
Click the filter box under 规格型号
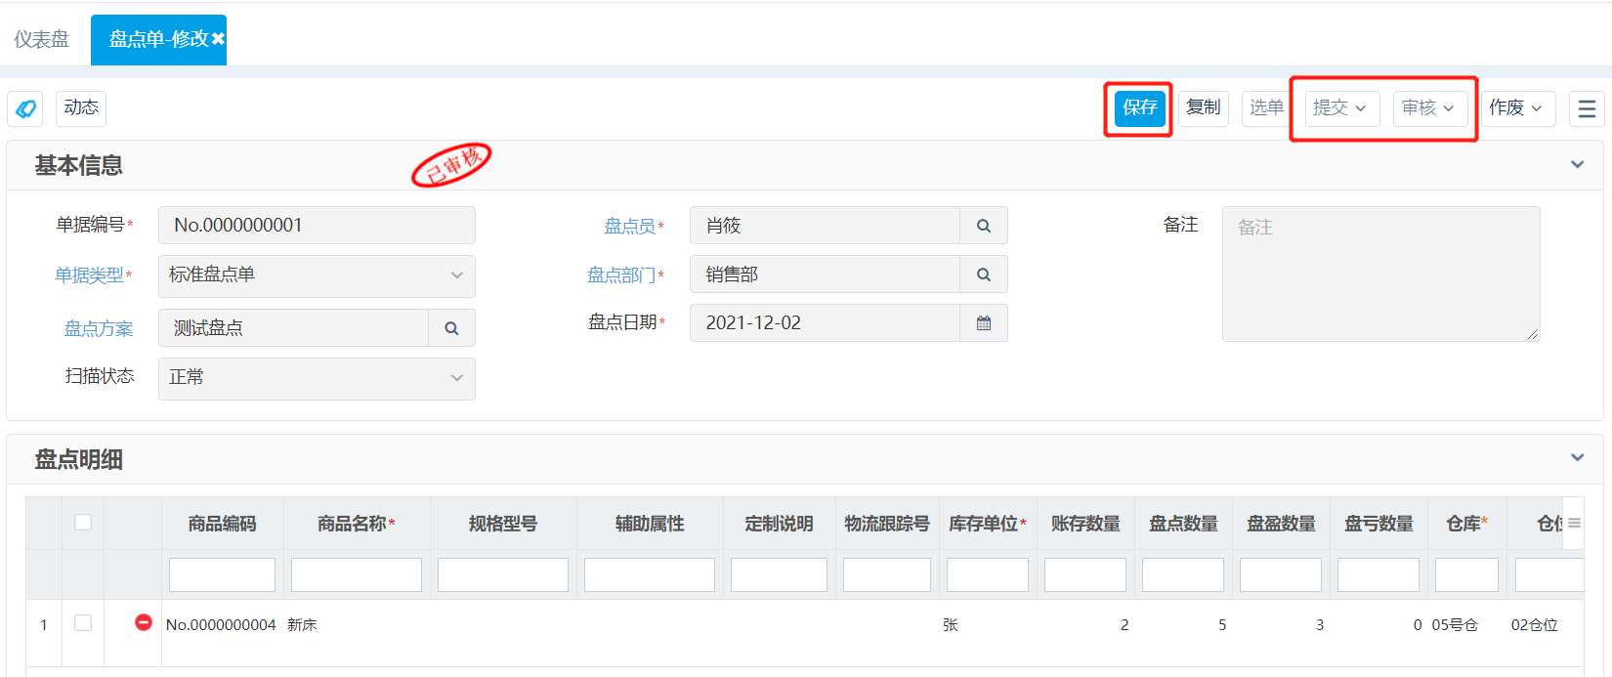[x=503, y=574]
